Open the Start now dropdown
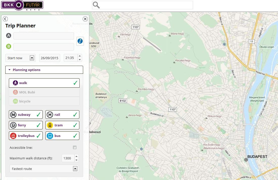 [32, 58]
